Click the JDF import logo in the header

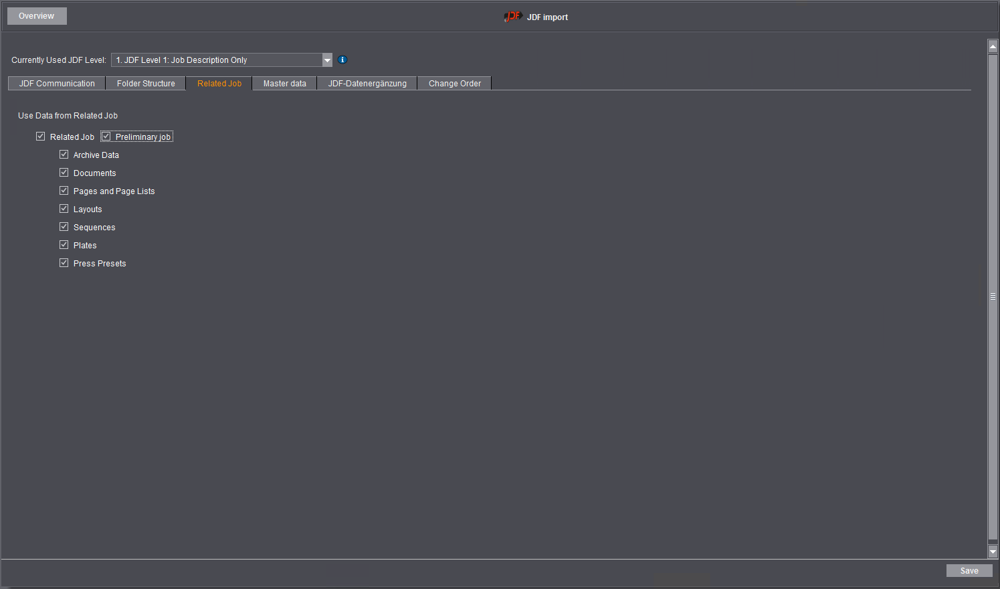[512, 16]
